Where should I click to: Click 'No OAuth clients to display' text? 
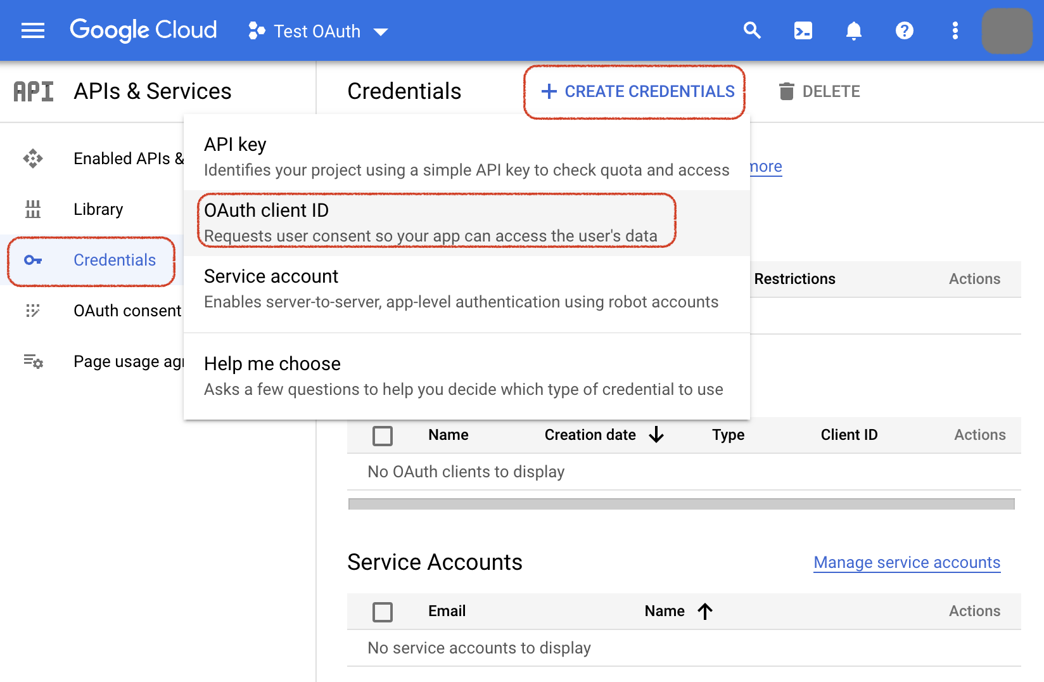pos(466,472)
